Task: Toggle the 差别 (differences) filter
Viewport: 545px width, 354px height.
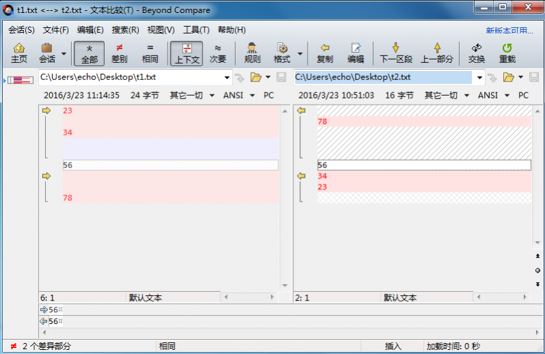Action: click(119, 53)
